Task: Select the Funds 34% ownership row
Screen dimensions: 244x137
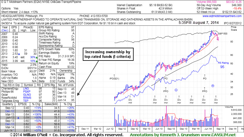Action: tap(66, 81)
